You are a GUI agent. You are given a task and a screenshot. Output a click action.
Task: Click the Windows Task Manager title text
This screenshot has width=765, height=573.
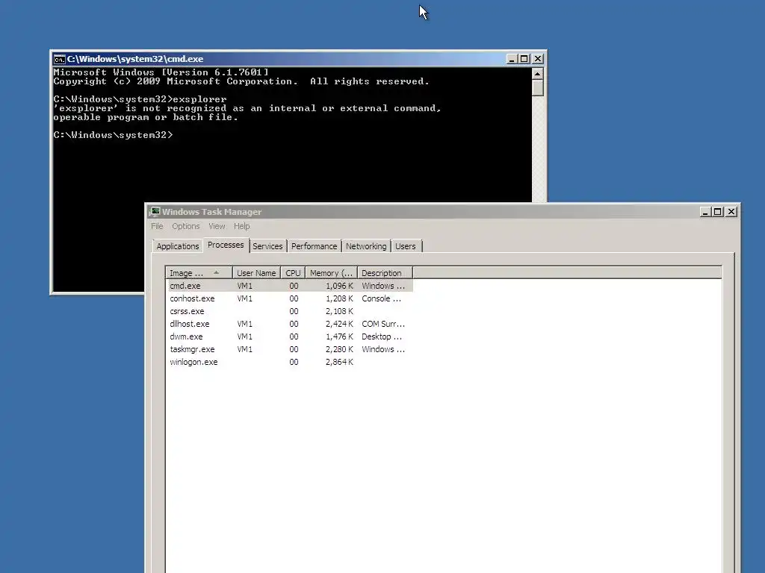[x=211, y=212]
